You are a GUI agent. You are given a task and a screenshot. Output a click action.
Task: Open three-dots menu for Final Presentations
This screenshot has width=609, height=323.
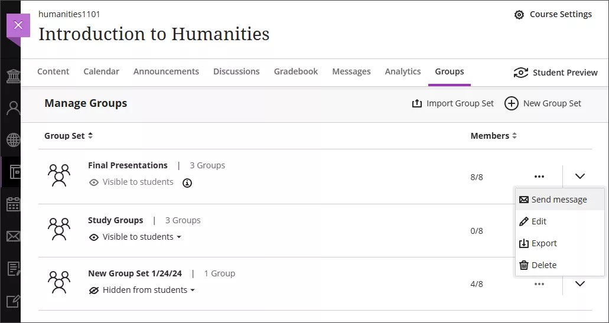[x=539, y=176]
